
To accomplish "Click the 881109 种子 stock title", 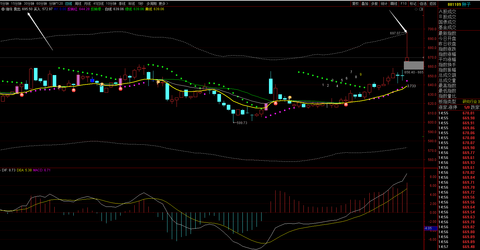I will click(459, 4).
